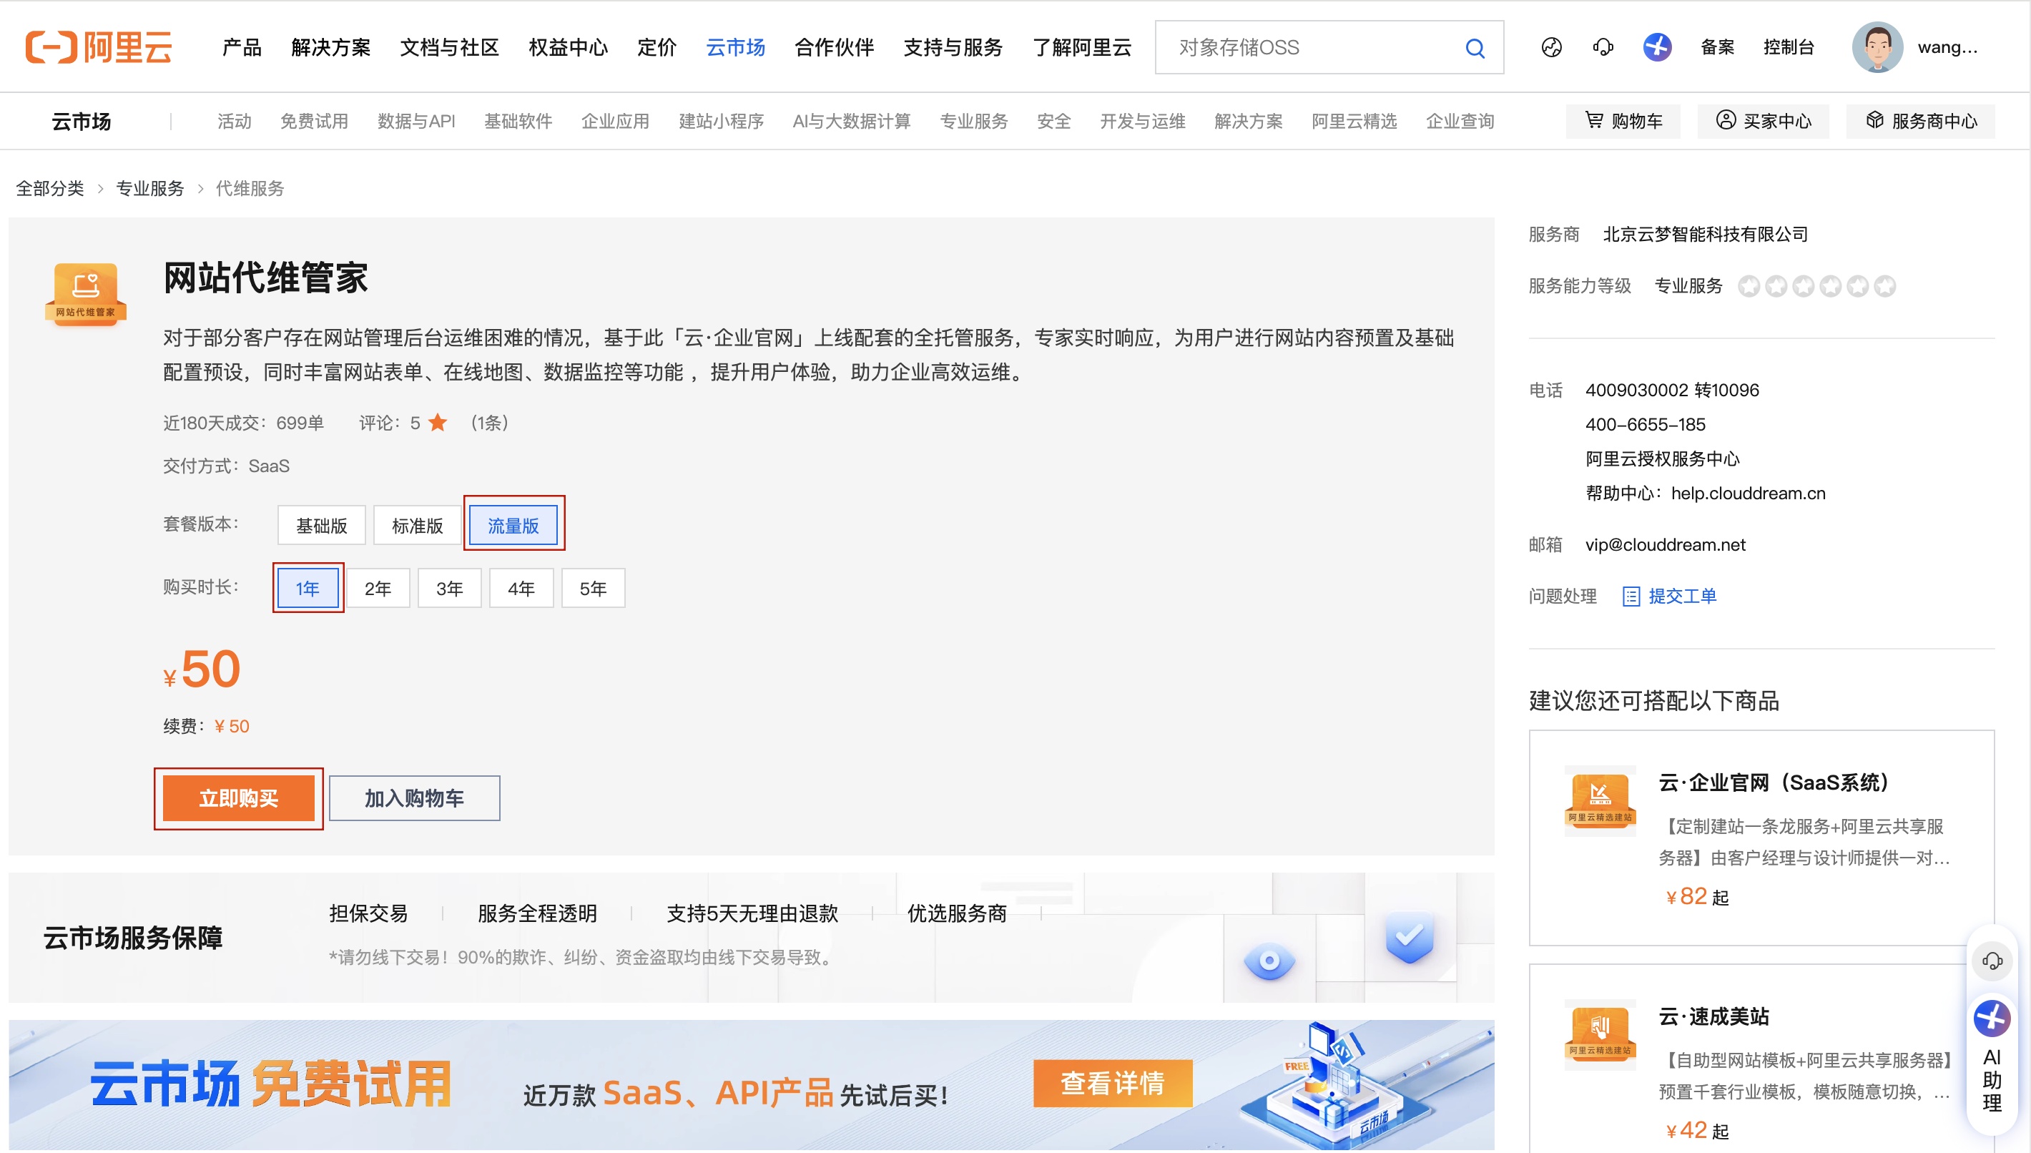Image resolution: width=2031 pixels, height=1153 pixels.
Task: Click the 查看详情 banner button
Action: click(x=1112, y=1082)
